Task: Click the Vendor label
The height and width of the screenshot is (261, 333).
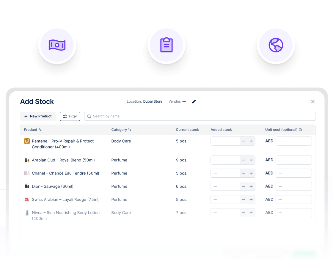Action: coord(175,101)
